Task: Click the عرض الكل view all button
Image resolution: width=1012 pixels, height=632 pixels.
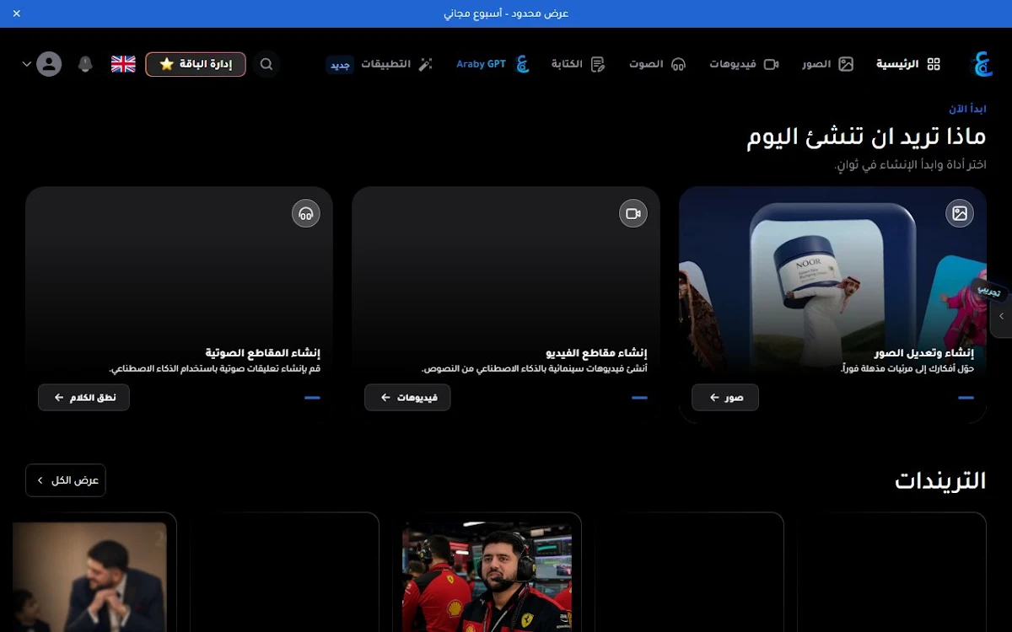Action: coord(66,480)
